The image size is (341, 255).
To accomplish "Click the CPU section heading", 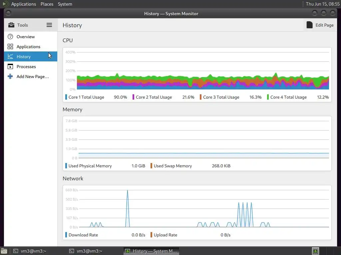I will 68,40.
